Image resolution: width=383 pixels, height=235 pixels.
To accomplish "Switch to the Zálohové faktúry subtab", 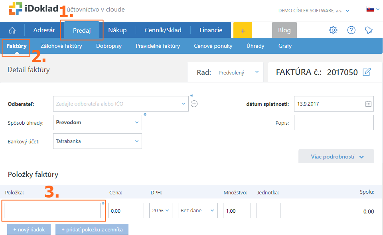I will (61, 46).
